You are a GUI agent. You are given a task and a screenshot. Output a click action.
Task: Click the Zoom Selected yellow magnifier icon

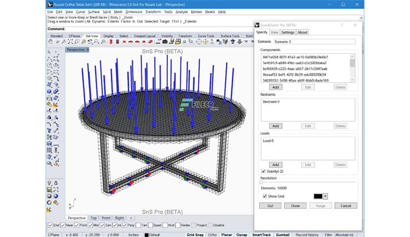click(84, 42)
